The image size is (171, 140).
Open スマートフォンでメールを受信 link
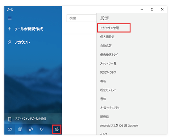30,119
